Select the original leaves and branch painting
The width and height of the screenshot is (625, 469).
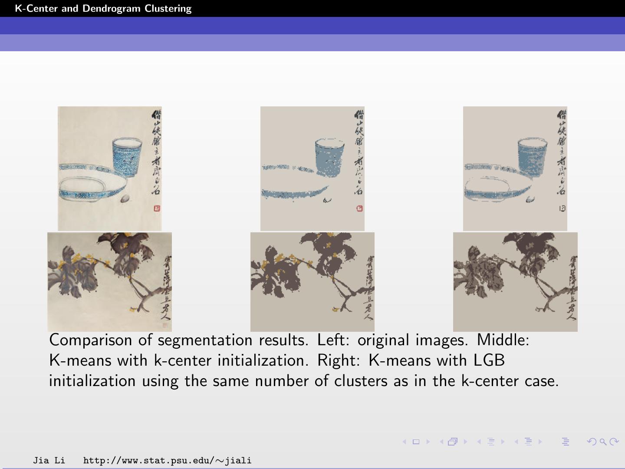pyautogui.click(x=110, y=282)
